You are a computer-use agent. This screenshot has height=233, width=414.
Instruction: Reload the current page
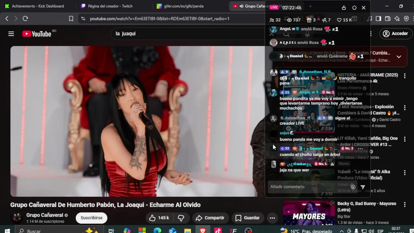click(25, 19)
